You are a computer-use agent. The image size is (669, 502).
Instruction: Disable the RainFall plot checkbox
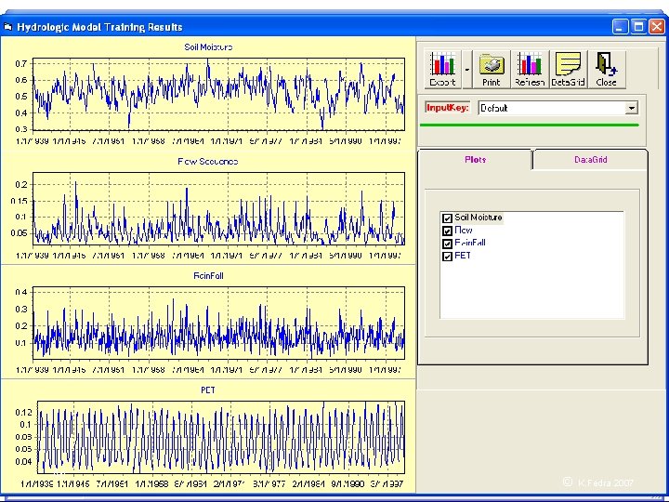tap(447, 243)
